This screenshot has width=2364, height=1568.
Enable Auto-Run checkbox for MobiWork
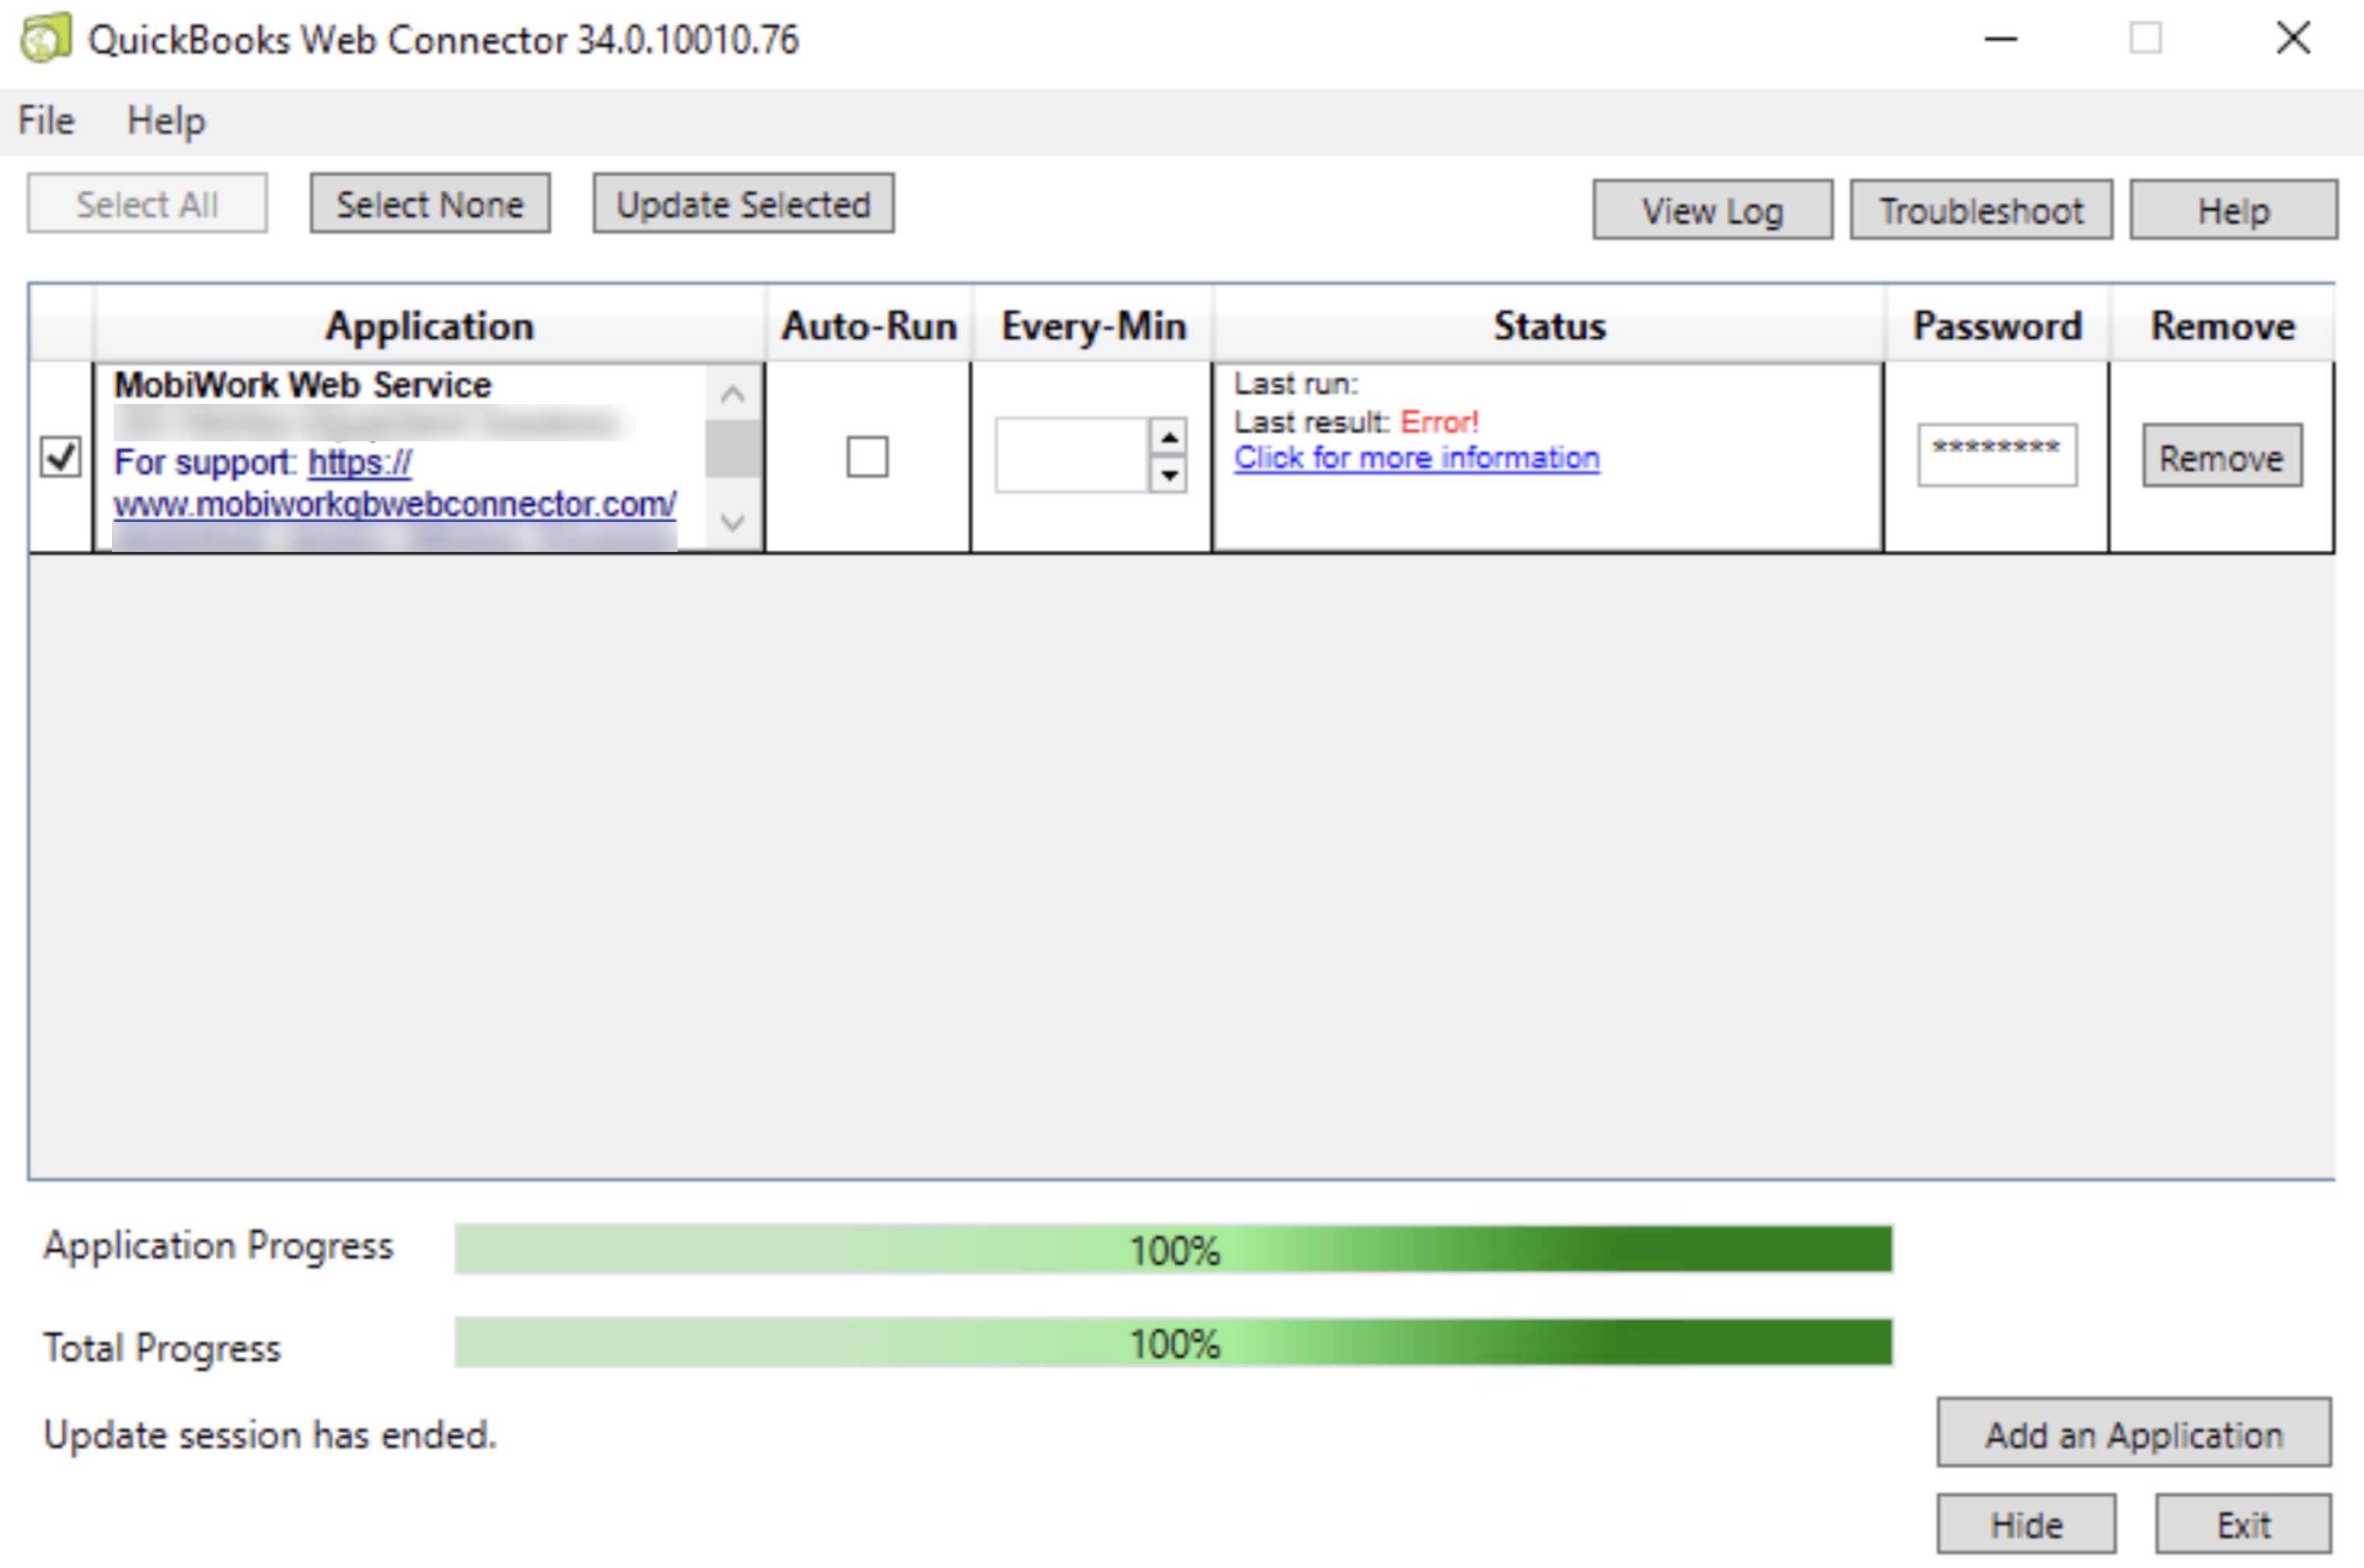click(x=866, y=457)
